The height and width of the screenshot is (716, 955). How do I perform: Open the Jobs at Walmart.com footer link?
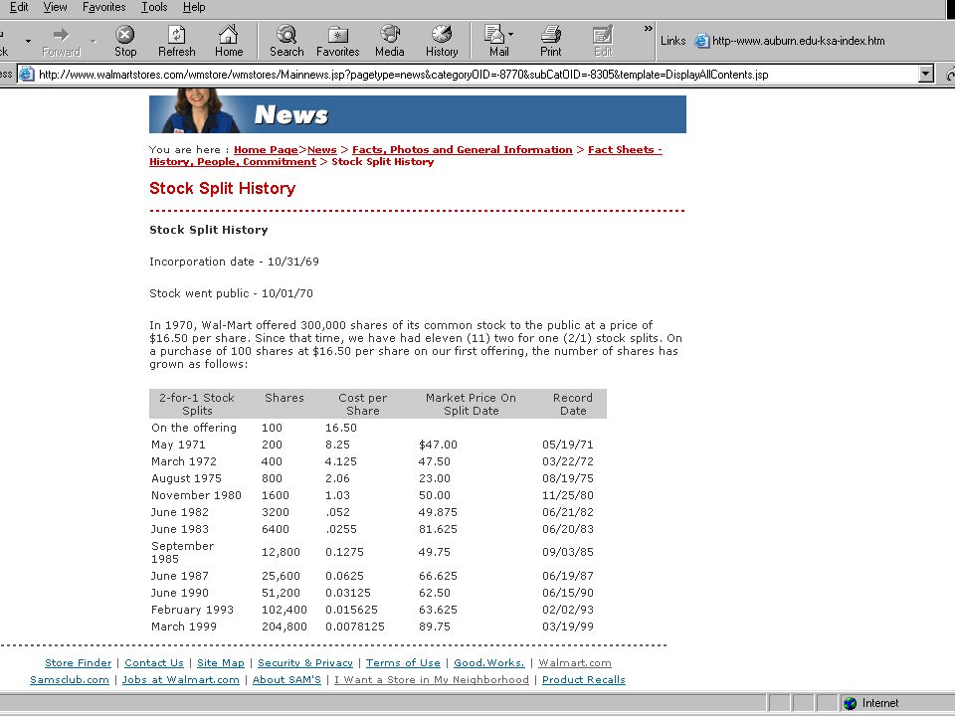[x=181, y=680]
